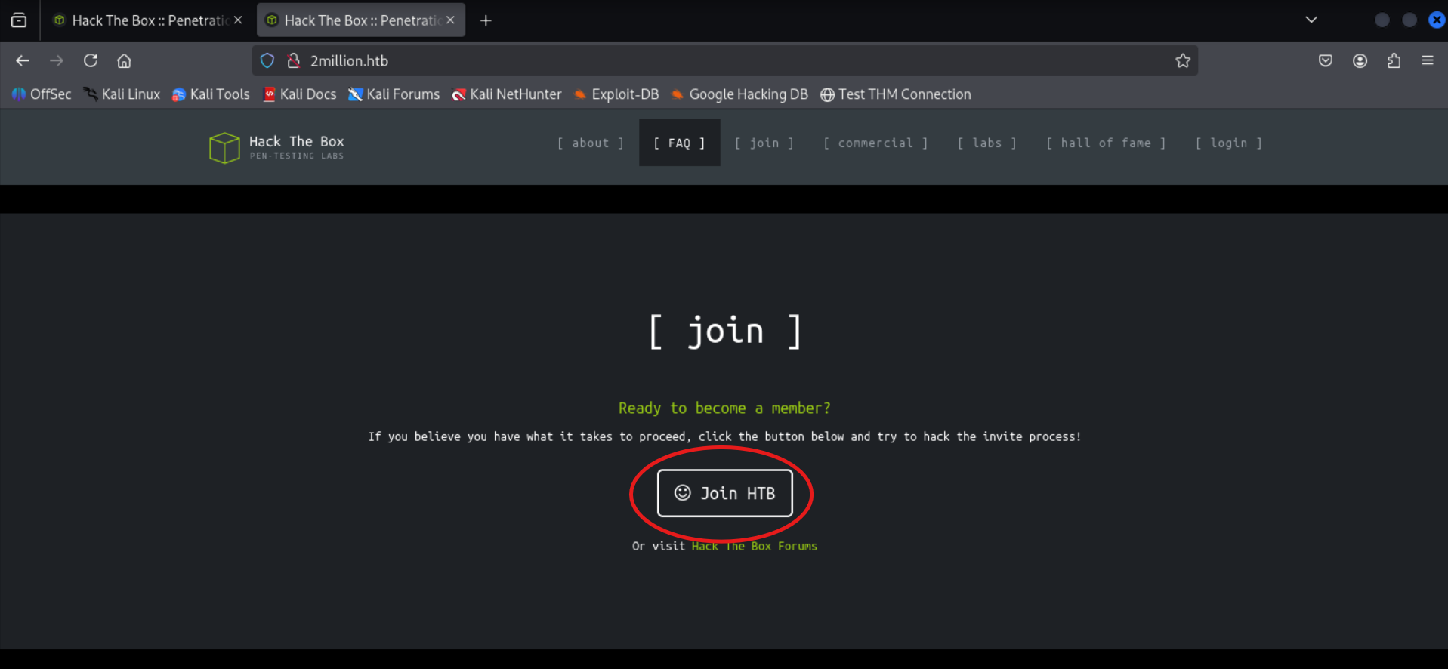Click the Hack The Box cube logo
The width and height of the screenshot is (1448, 669).
224,147
